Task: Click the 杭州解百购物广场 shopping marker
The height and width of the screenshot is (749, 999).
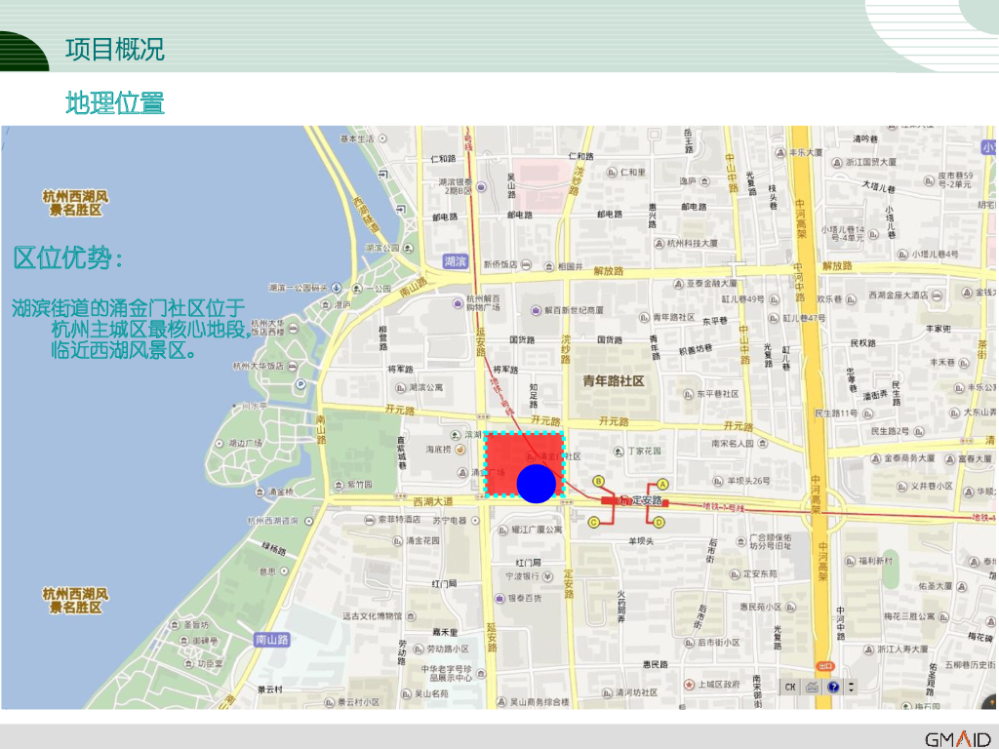Action: (x=458, y=303)
